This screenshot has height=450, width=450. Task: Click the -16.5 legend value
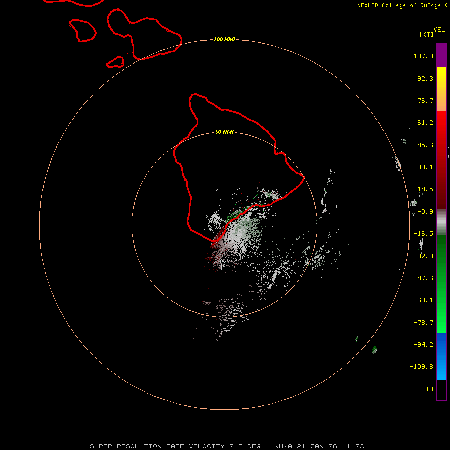click(423, 234)
